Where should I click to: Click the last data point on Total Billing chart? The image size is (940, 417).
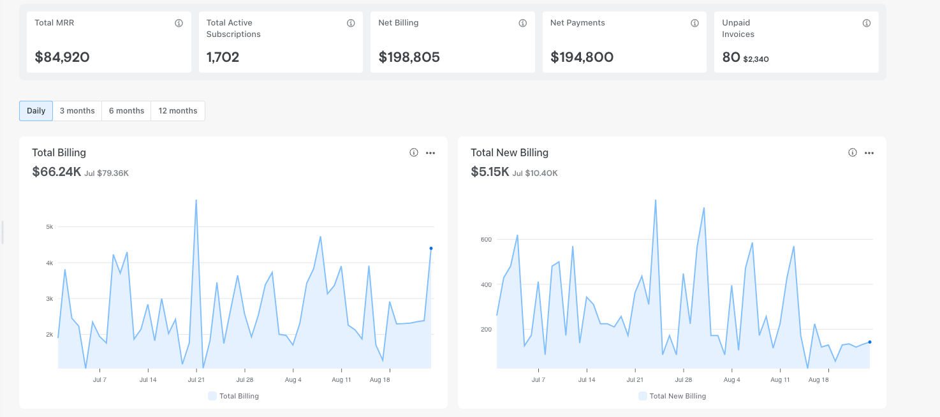431,248
